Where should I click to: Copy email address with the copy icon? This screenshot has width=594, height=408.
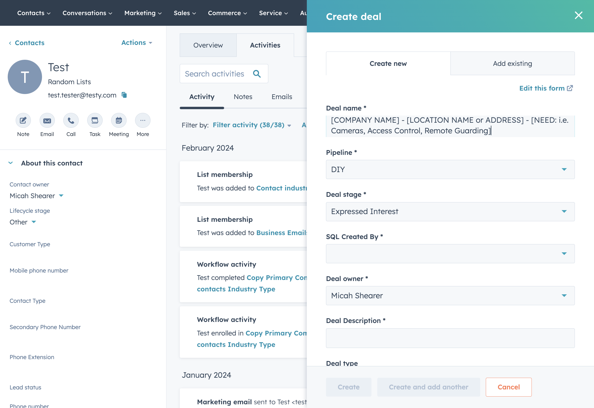click(x=124, y=95)
